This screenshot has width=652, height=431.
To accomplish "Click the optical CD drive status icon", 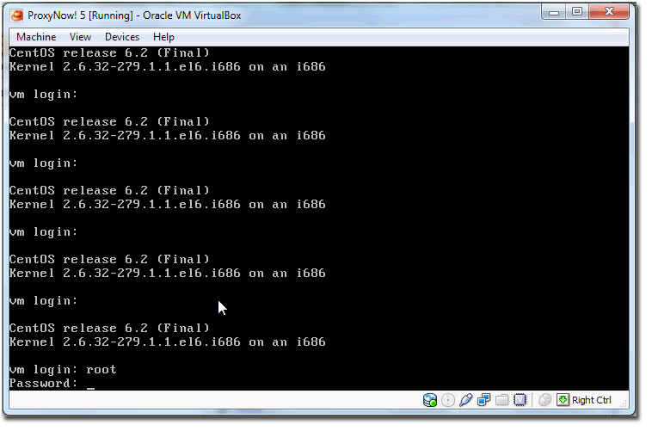I will coord(448,400).
